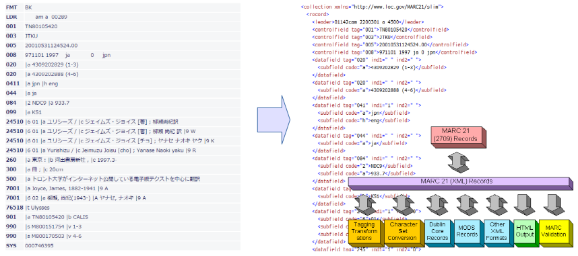Click the XML controlfield tag="008" line
The width and height of the screenshot is (578, 256).
click(x=394, y=52)
